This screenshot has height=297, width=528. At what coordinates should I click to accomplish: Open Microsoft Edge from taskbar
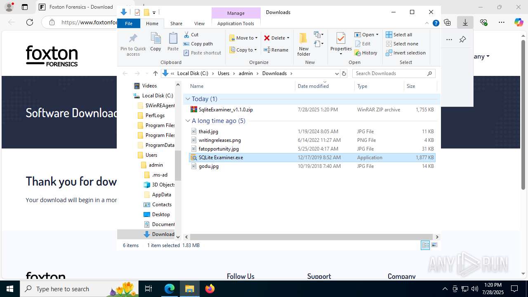coord(170,289)
